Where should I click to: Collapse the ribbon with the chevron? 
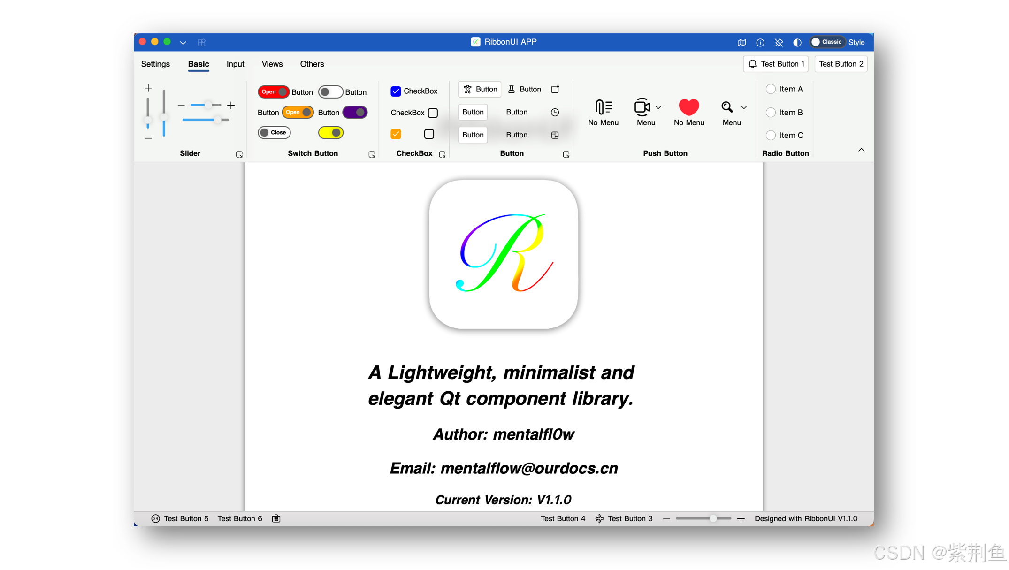861,150
